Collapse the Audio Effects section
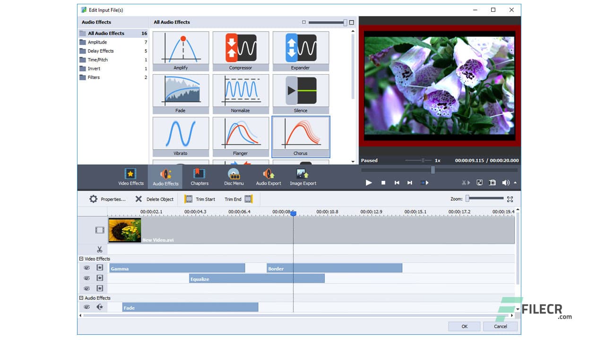This screenshot has width=605, height=340. click(81, 298)
